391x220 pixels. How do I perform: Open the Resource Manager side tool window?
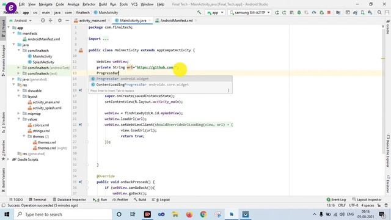point(4,61)
